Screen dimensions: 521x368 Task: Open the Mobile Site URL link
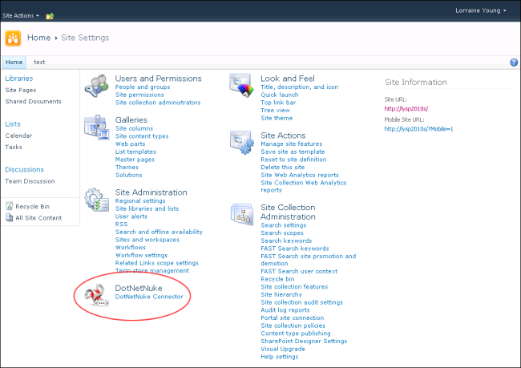pyautogui.click(x=418, y=129)
